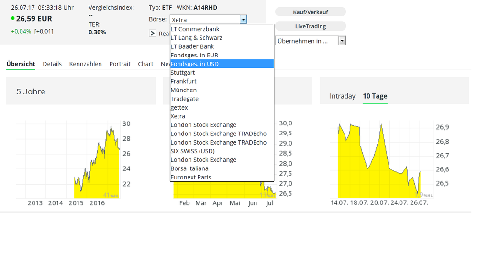Click the Börse dropdown arrow button
Viewport: 478px width, 269px height.
tap(243, 20)
